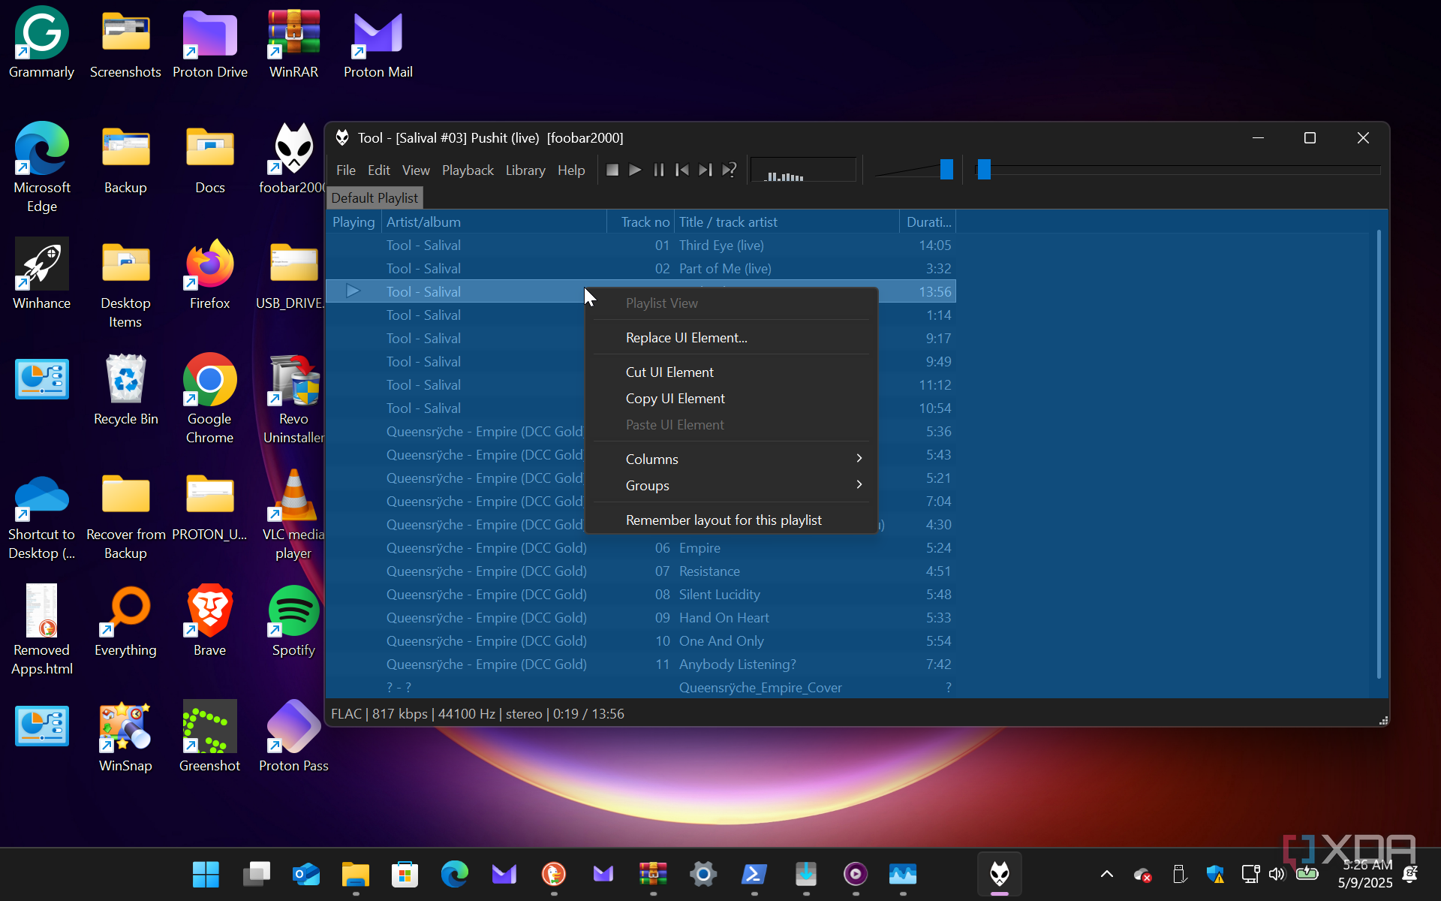The height and width of the screenshot is (901, 1441).
Task: Click the Stop playback button in foobar2000
Action: [x=612, y=170]
